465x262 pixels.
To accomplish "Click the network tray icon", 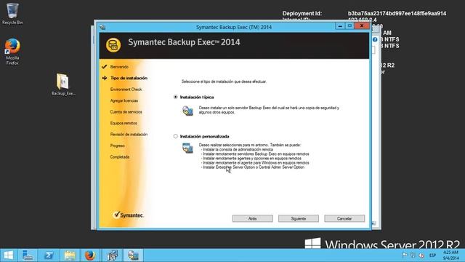I will [x=413, y=255].
